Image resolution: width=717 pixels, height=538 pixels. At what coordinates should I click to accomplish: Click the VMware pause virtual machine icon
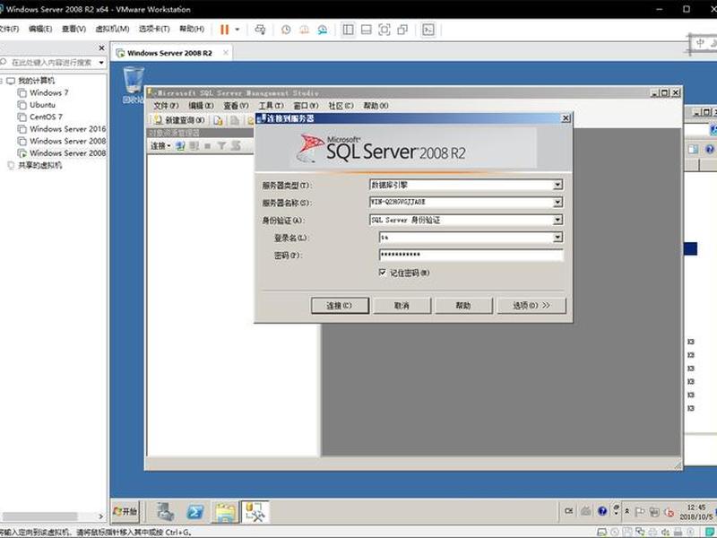coord(224,30)
